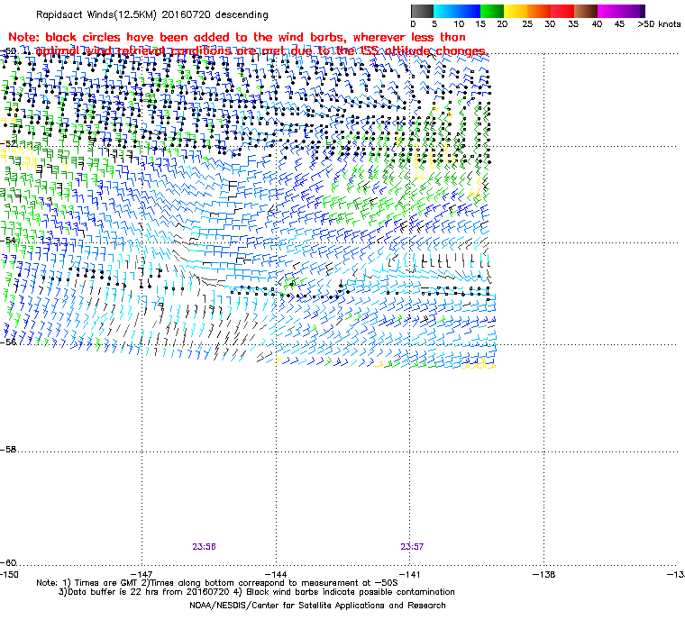
Task: Click the red 'Note: black circles' warning line
Action: (x=237, y=37)
